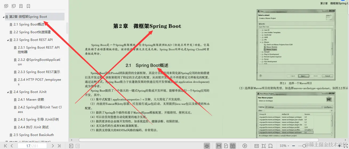Click the bookmark panel vertical scrollbar
This screenshot has width=349, height=149.
point(67,28)
